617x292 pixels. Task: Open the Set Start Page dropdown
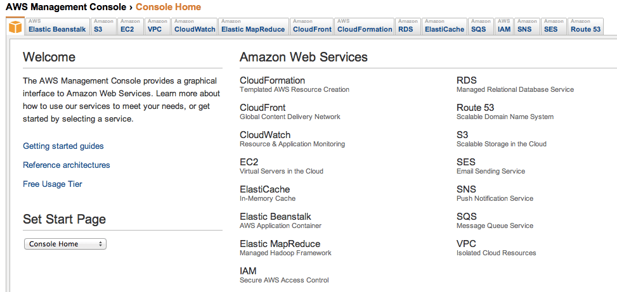tap(65, 244)
